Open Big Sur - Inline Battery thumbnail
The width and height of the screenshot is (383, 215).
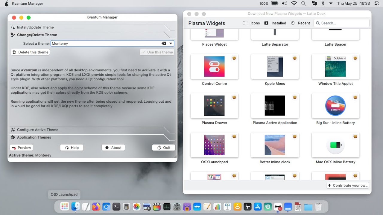pyautogui.click(x=335, y=106)
